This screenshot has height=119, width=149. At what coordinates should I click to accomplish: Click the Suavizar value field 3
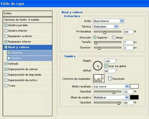pos(128,48)
